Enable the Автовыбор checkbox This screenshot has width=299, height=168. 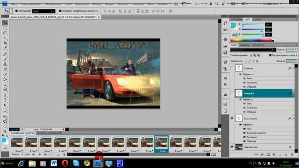point(16,11)
